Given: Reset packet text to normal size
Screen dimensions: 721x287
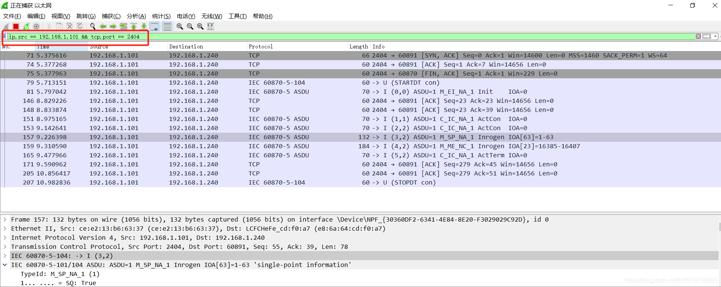Looking at the screenshot, I should point(200,26).
